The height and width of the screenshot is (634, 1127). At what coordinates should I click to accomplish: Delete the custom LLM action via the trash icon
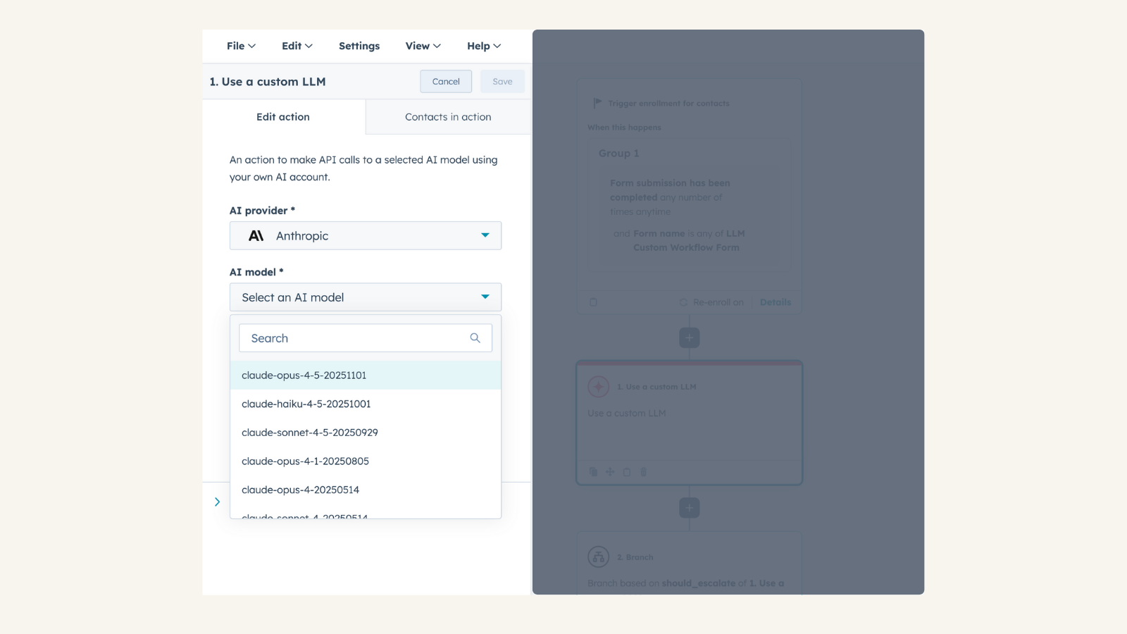pyautogui.click(x=643, y=471)
